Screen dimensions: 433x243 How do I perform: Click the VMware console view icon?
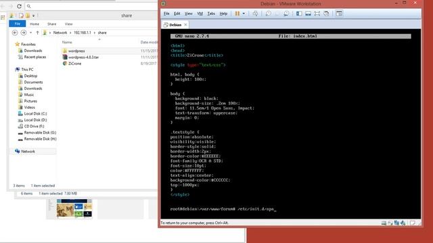pos(339,13)
